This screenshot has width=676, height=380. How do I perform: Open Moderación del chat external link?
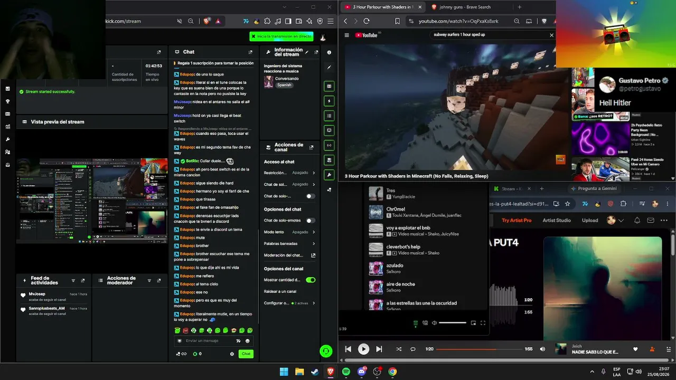313,255
